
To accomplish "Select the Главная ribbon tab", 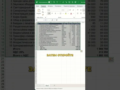I will coord(43,6).
